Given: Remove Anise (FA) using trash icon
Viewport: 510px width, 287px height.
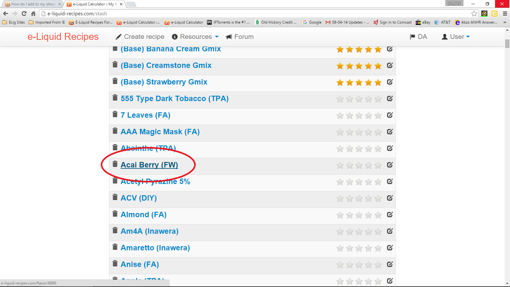Looking at the screenshot, I should (115, 263).
